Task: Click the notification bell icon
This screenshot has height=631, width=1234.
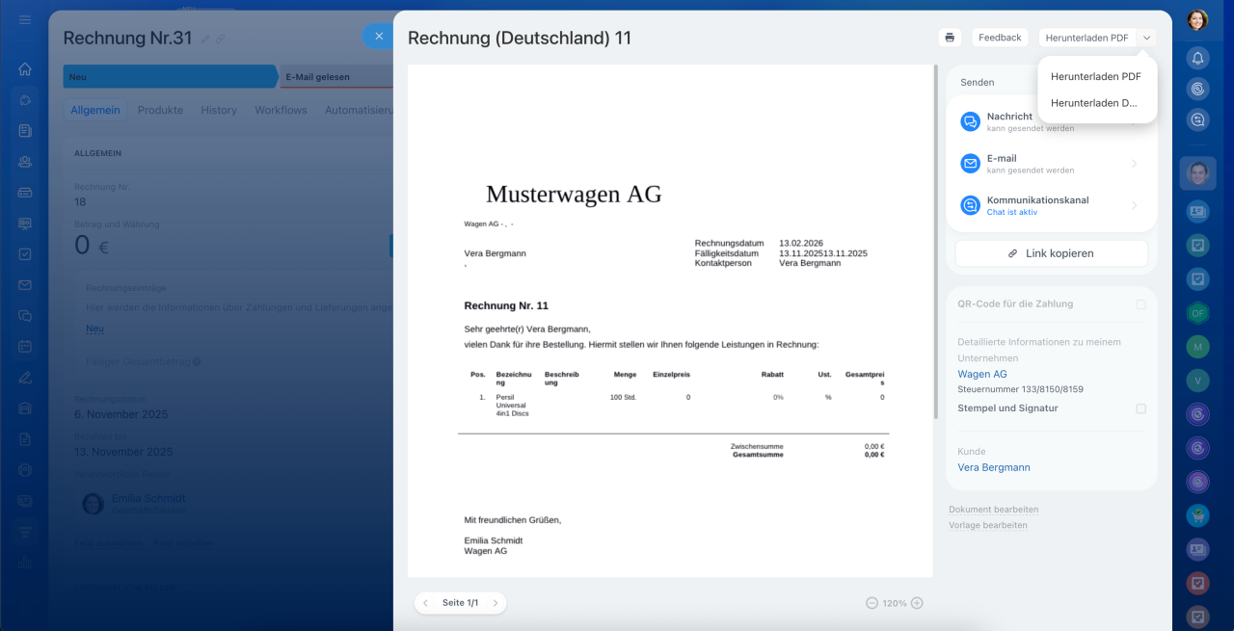Action: [x=1197, y=59]
